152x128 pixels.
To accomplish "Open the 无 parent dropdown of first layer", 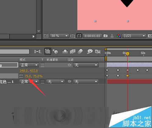I will coord(86,65).
